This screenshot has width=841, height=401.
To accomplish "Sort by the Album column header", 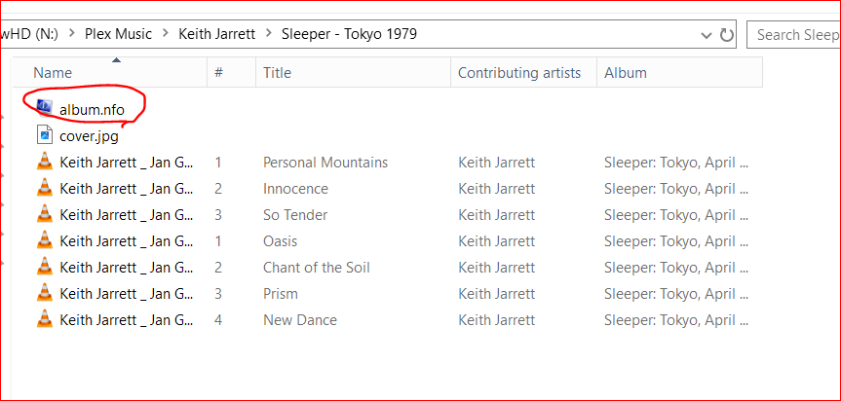I will [x=626, y=72].
